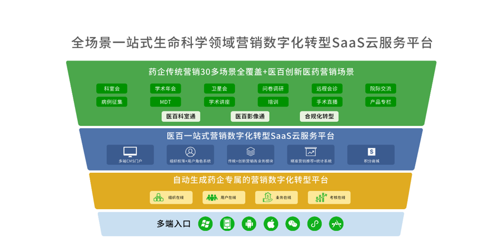
Task: Select the 远程会诊 scene tag
Action: pyautogui.click(x=327, y=89)
